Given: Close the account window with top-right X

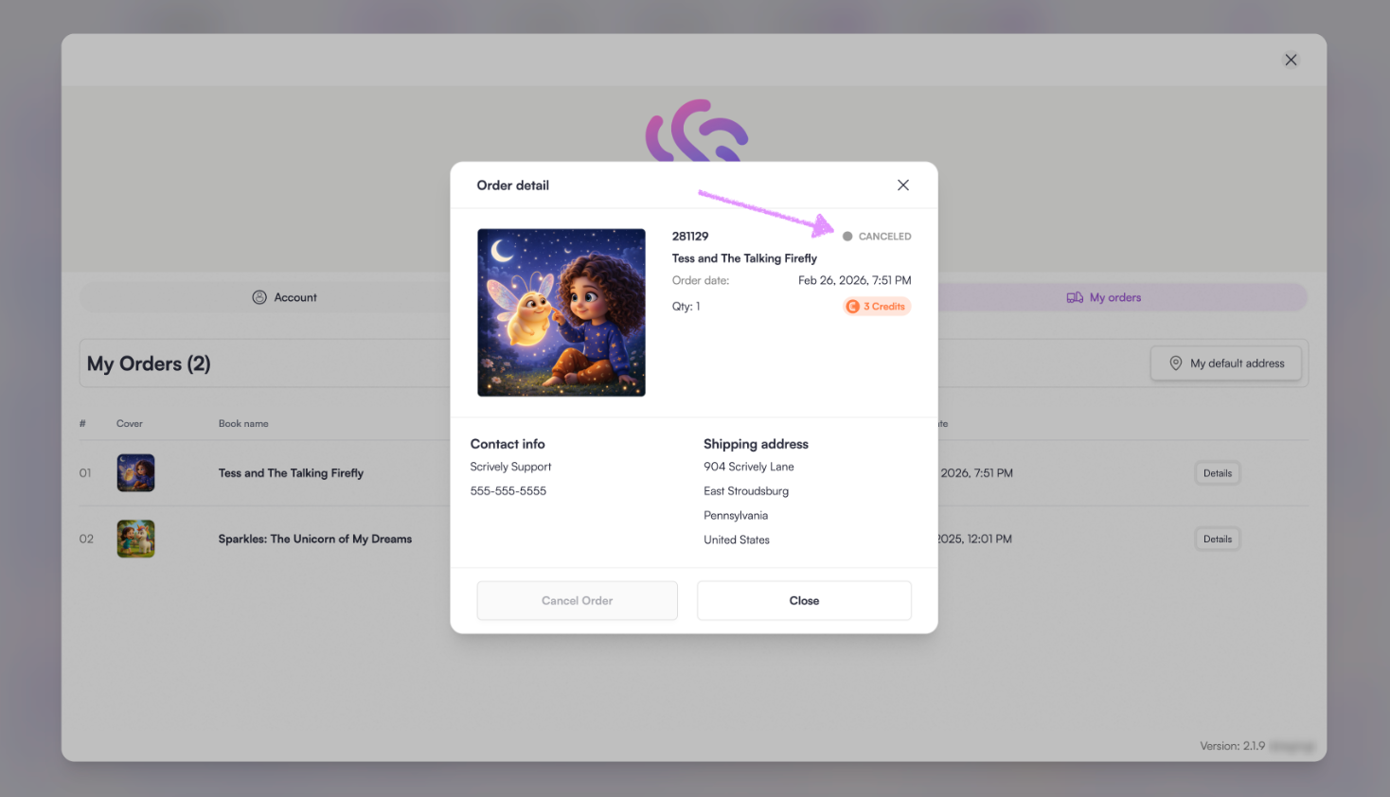Looking at the screenshot, I should [x=1291, y=60].
